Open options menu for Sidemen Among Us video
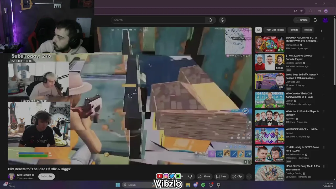 [x=324, y=38]
